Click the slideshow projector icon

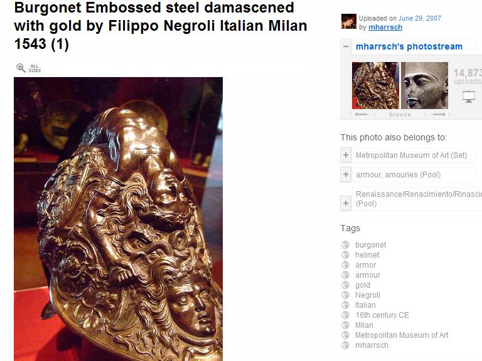[x=468, y=97]
